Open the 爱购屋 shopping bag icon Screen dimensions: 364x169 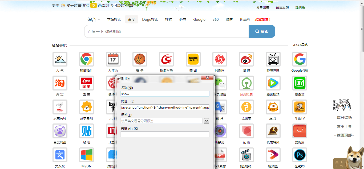click(300, 131)
